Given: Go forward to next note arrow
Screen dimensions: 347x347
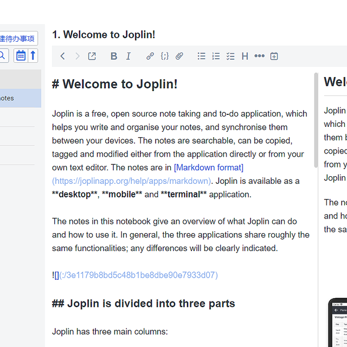Looking at the screenshot, I should [x=77, y=56].
